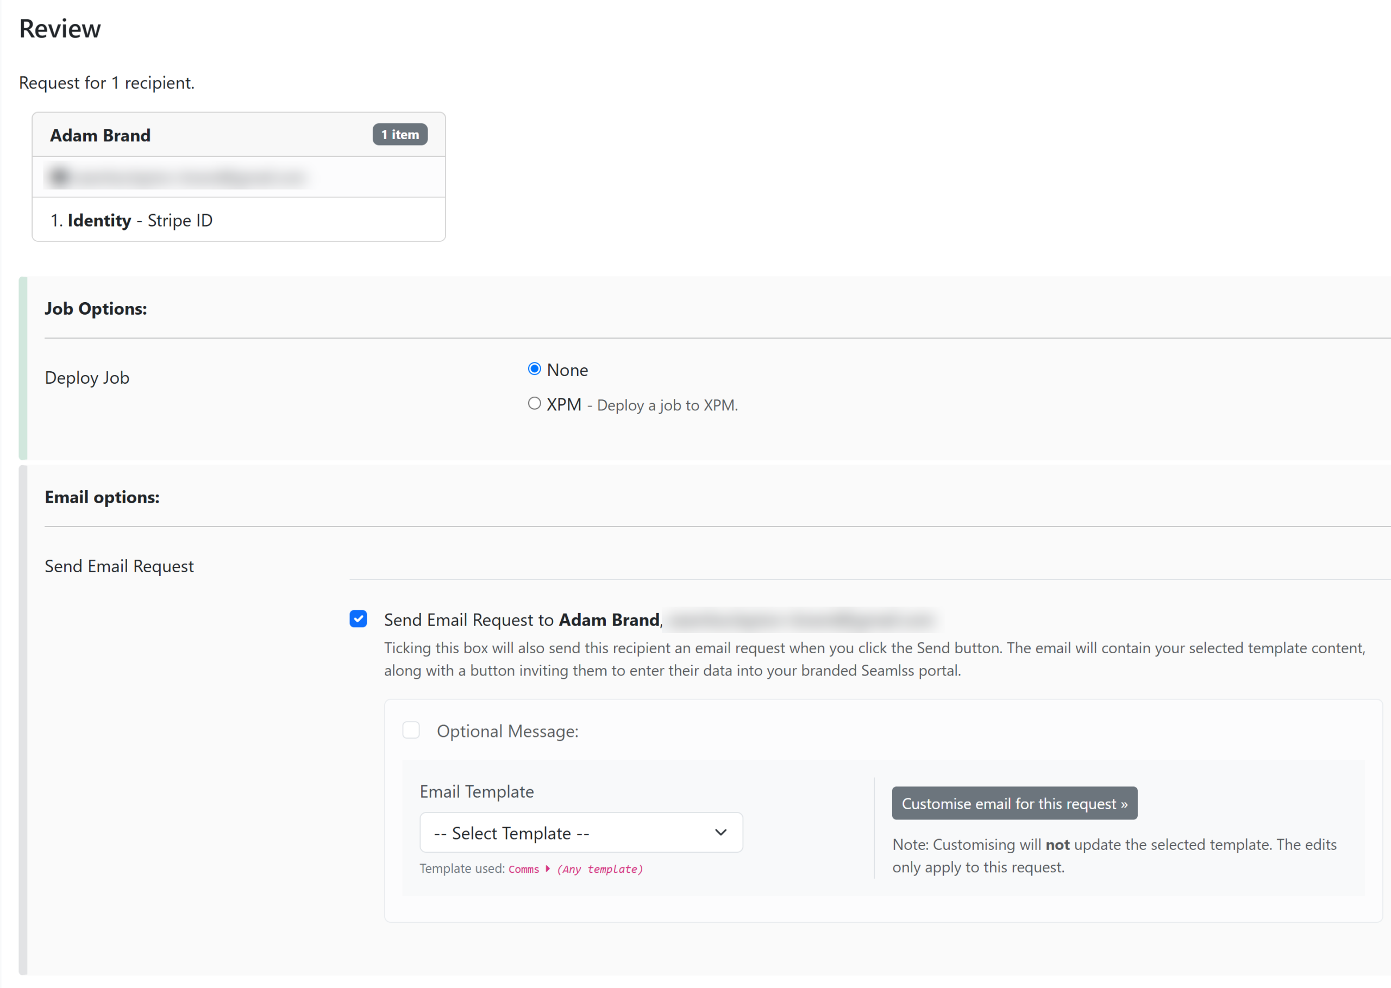Open the Select Template dropdown
This screenshot has width=1391, height=988.
(x=581, y=833)
